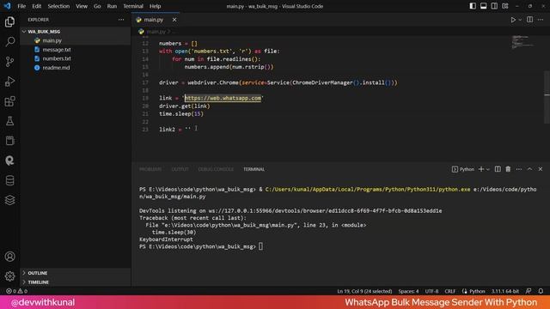
Task: Maximize the panel with chevron up
Action: tap(529, 169)
